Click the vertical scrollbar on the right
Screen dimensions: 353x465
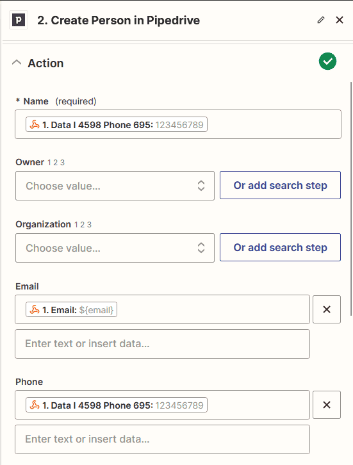(x=352, y=199)
